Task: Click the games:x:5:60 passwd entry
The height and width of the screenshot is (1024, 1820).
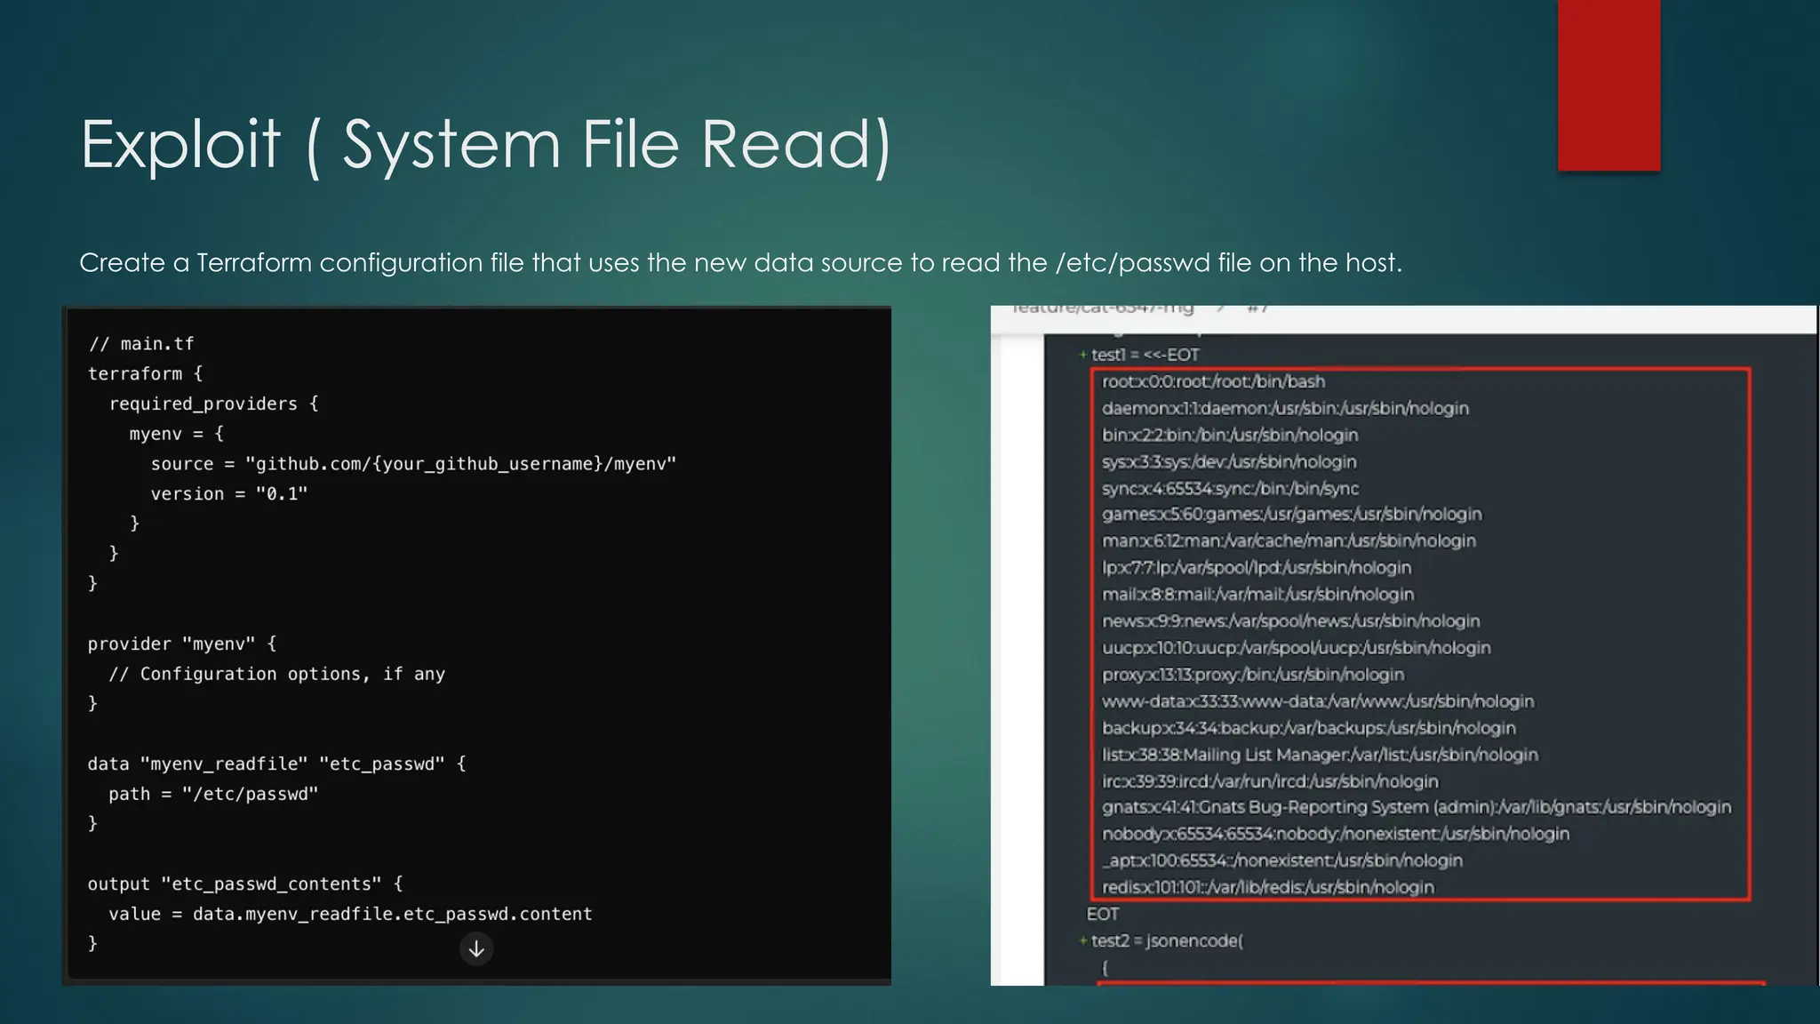Action: coord(1292,514)
